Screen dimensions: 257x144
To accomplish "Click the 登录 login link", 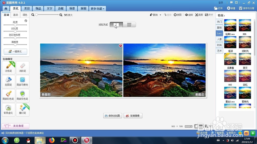I will 221,3.
